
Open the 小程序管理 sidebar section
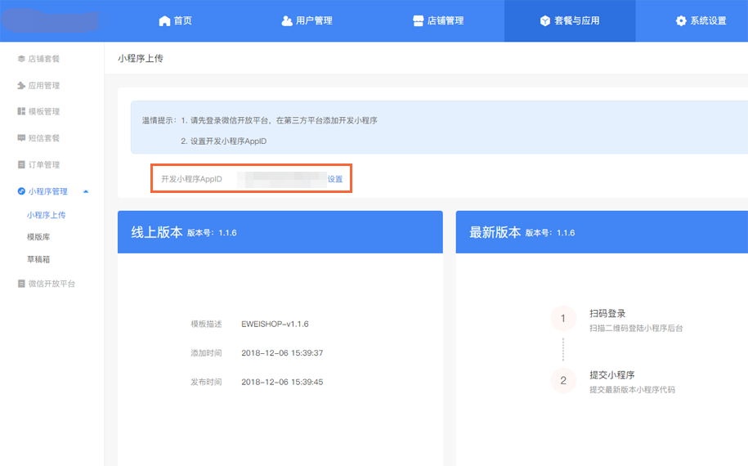47,191
